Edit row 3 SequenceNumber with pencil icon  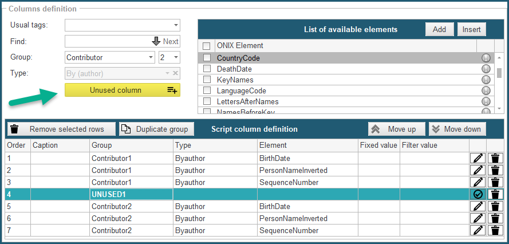[x=478, y=182]
